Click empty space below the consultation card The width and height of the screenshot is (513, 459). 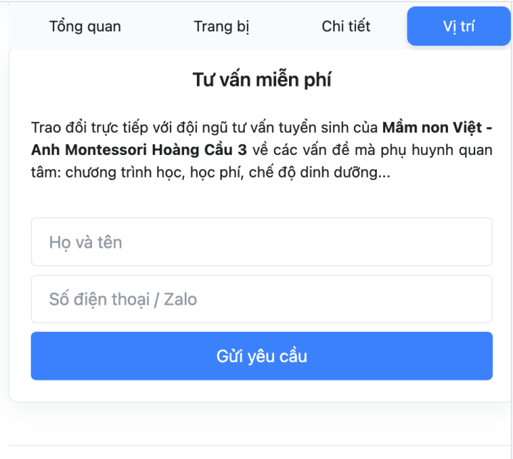point(260,424)
